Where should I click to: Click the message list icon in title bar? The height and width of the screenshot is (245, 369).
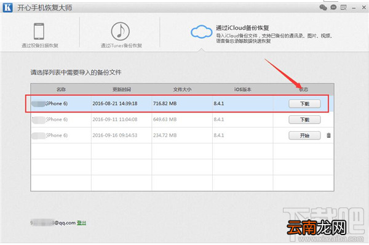(344, 7)
